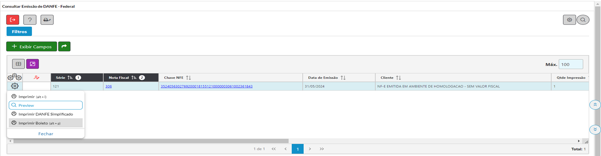Click the Série cell 121
Viewport: 601px width, 156px height.
click(77, 86)
